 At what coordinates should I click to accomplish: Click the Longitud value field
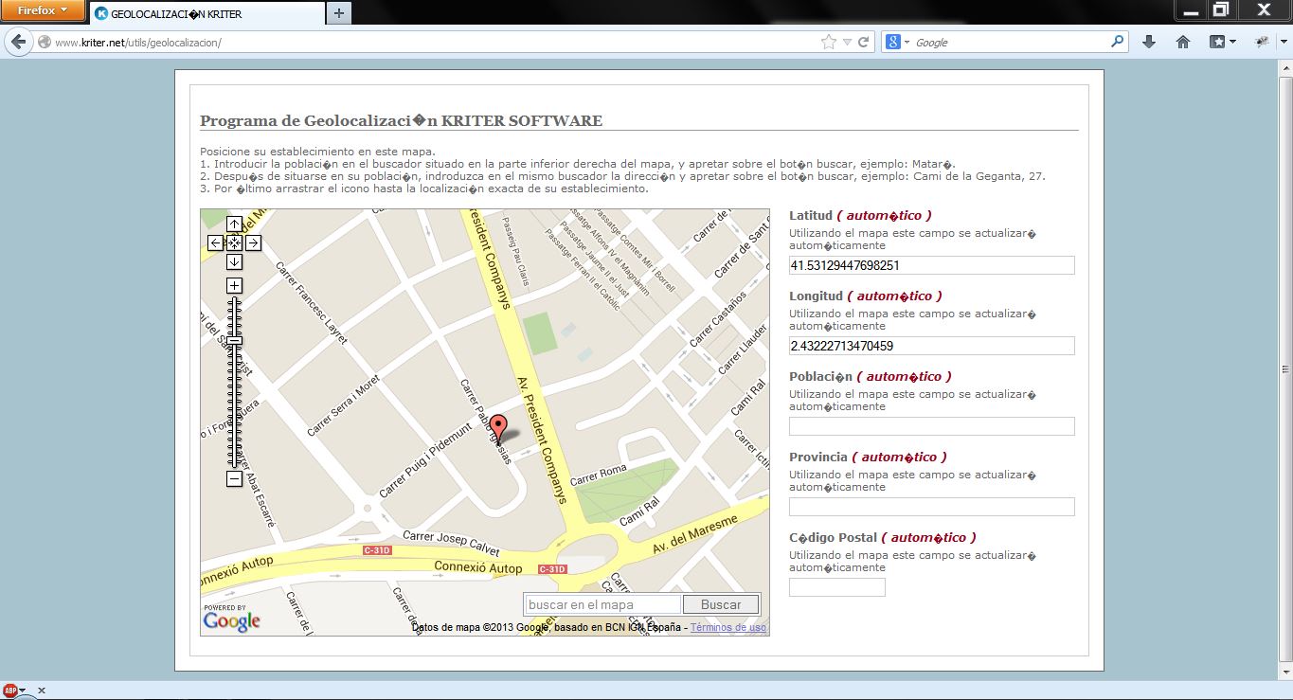pyautogui.click(x=932, y=346)
